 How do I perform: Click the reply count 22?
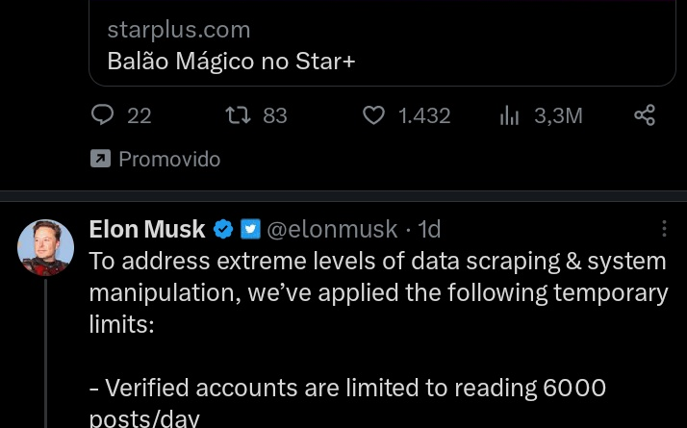point(140,115)
